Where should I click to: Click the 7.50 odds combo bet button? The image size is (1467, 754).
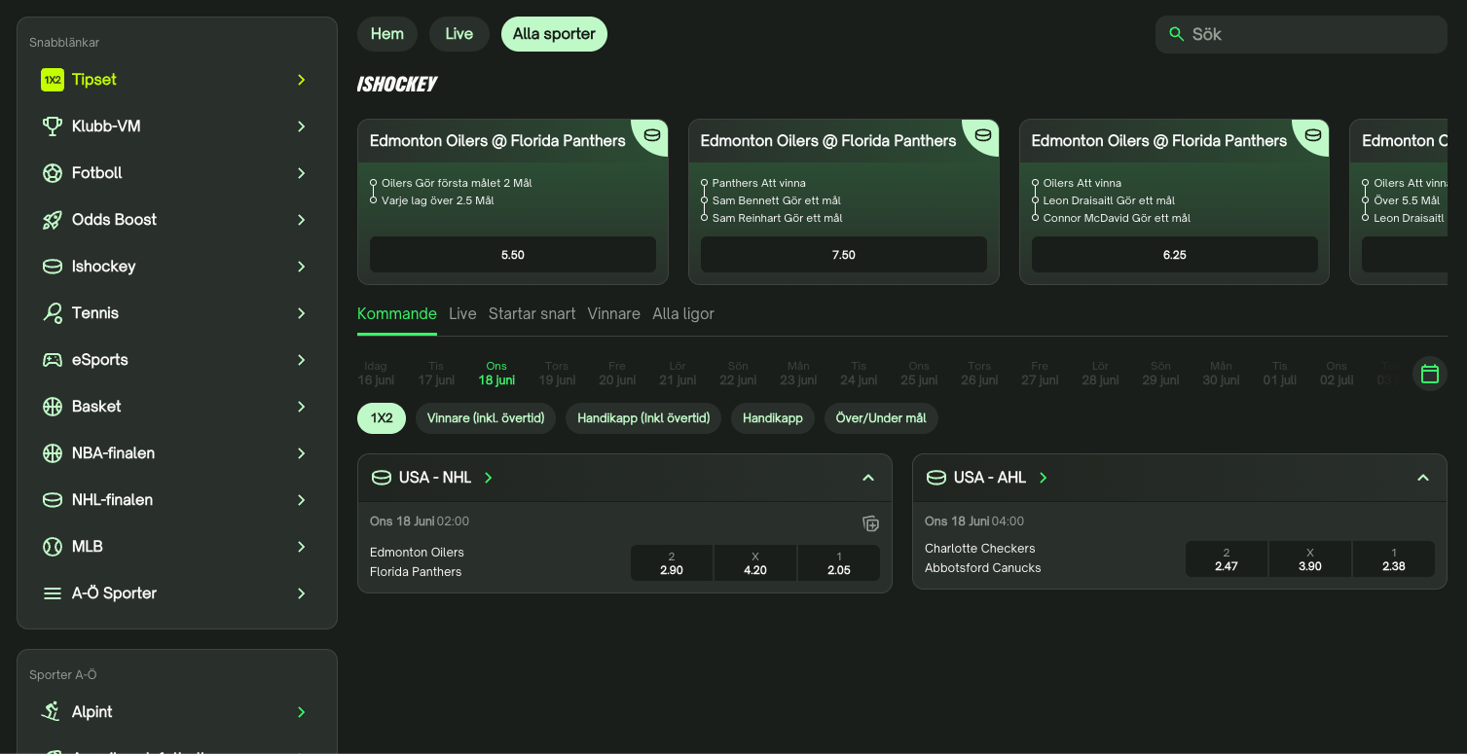tap(843, 255)
